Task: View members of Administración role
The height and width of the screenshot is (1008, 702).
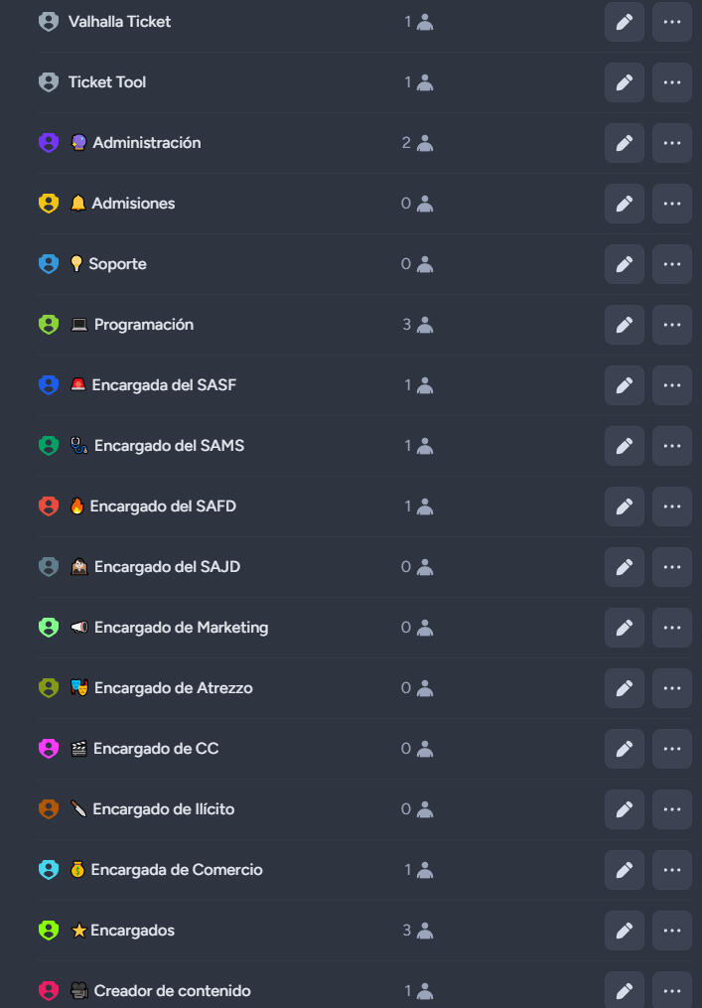Action: click(417, 143)
